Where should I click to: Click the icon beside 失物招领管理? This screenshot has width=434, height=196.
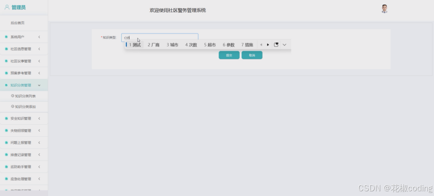pyautogui.click(x=6, y=131)
